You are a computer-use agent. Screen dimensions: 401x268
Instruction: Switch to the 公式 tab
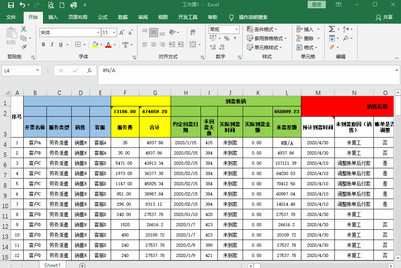[103, 17]
